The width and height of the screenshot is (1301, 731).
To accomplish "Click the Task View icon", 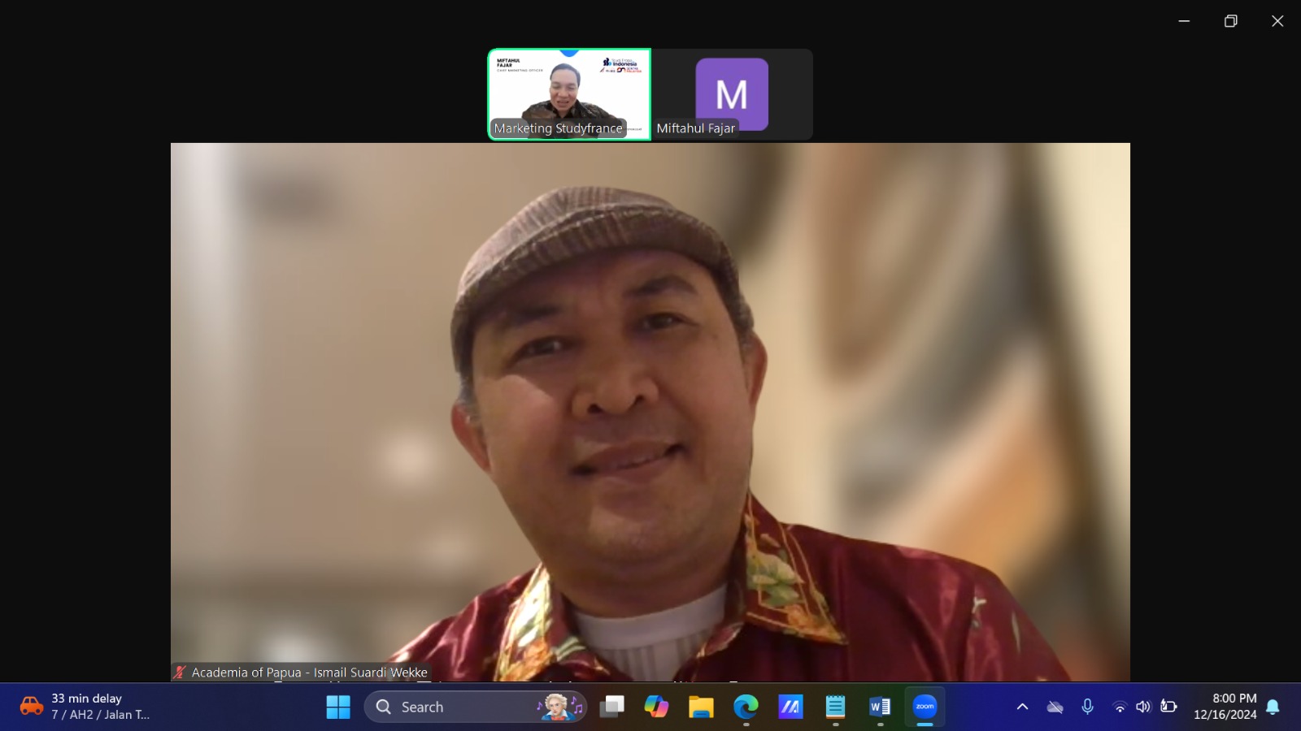I will coord(611,707).
